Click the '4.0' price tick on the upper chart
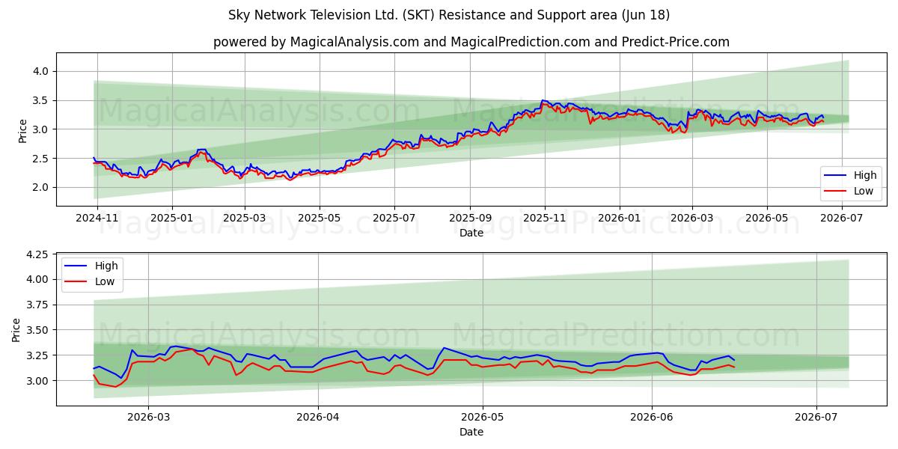The height and width of the screenshot is (449, 898). coord(42,71)
